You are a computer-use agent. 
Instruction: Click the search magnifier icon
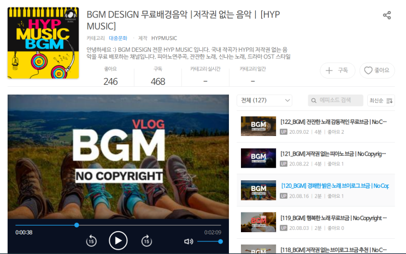[x=314, y=101]
